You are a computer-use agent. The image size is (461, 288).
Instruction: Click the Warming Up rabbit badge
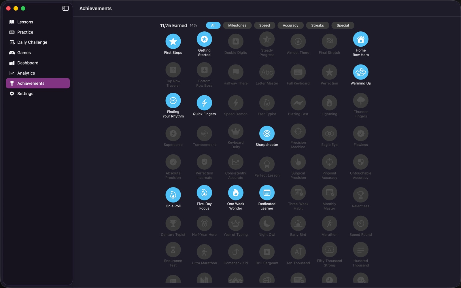pyautogui.click(x=360, y=72)
